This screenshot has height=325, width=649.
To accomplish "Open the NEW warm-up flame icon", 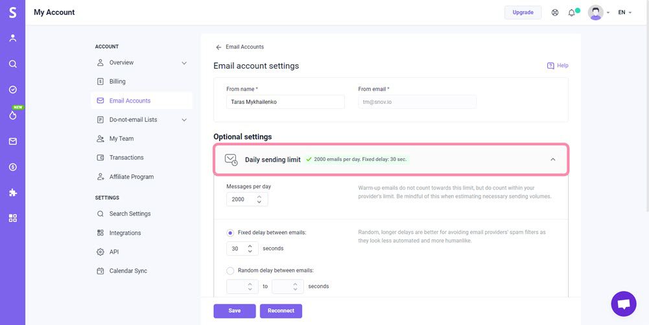I will (x=13, y=115).
